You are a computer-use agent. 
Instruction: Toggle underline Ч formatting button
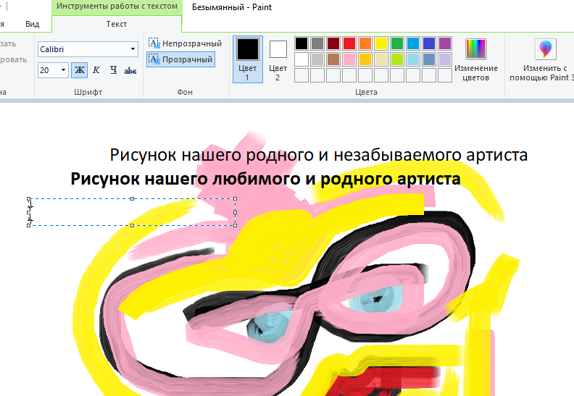pos(114,70)
